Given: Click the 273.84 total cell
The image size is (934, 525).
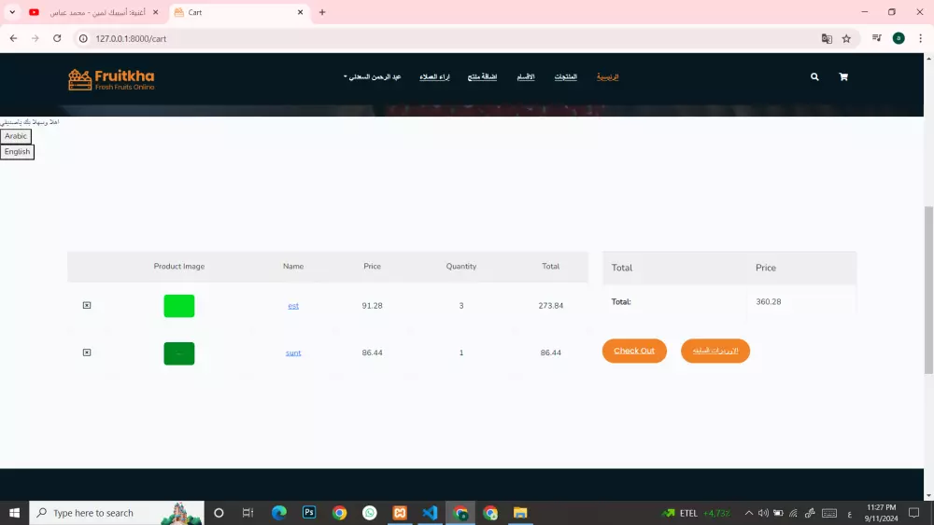Looking at the screenshot, I should 550,306.
